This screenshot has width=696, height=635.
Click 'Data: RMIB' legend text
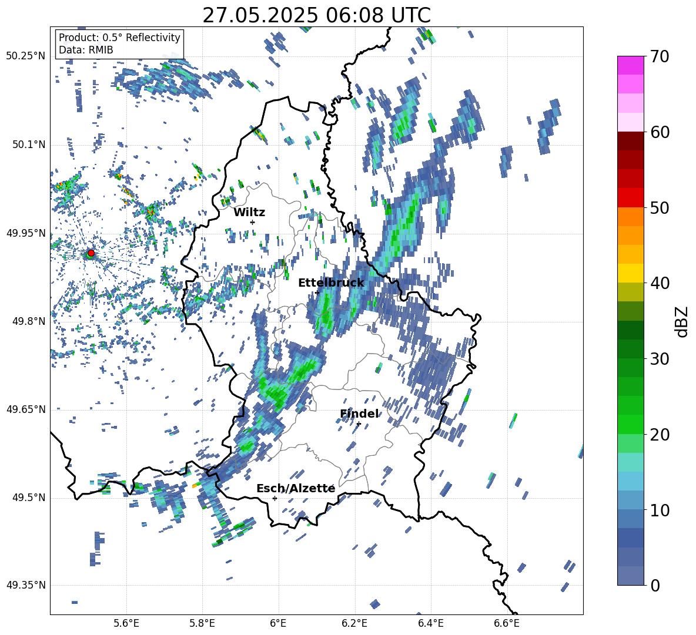pos(86,50)
